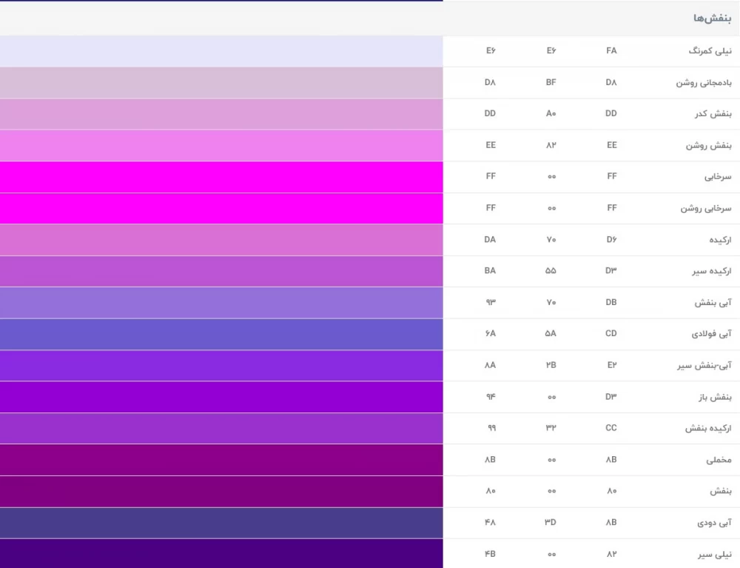This screenshot has width=740, height=568.
Task: Select value D۶ in the ارکیده row
Action: pos(611,239)
